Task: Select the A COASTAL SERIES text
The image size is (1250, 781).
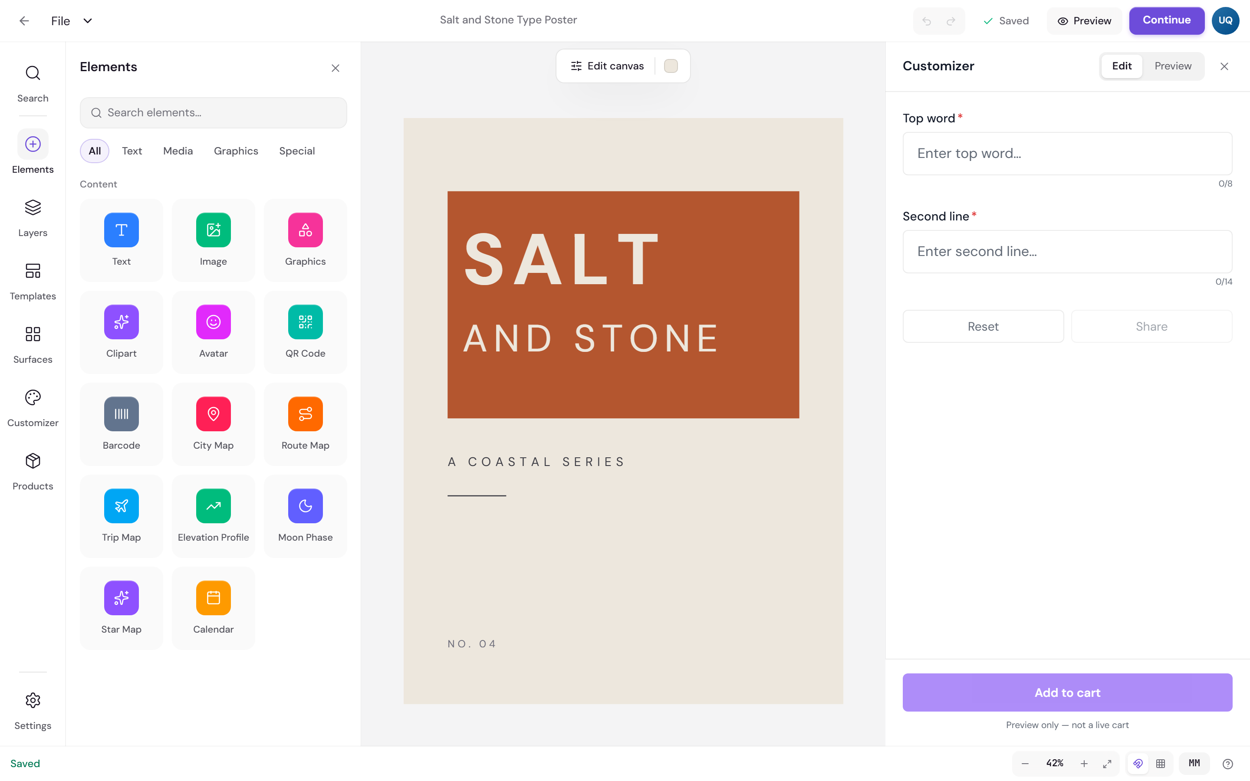Action: click(536, 462)
